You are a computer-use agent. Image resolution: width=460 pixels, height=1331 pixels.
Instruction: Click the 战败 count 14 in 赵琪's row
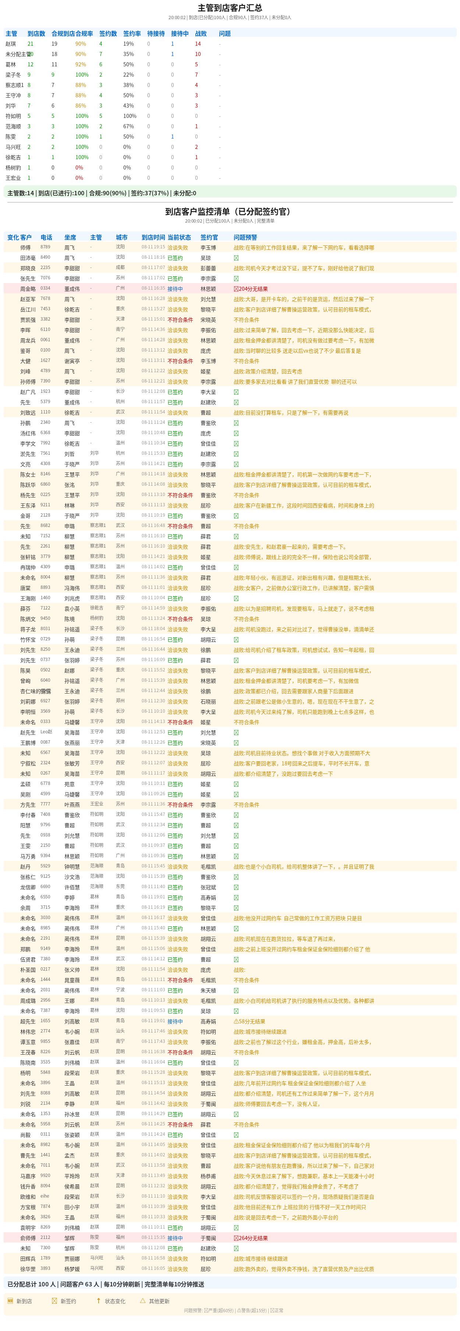(x=198, y=44)
